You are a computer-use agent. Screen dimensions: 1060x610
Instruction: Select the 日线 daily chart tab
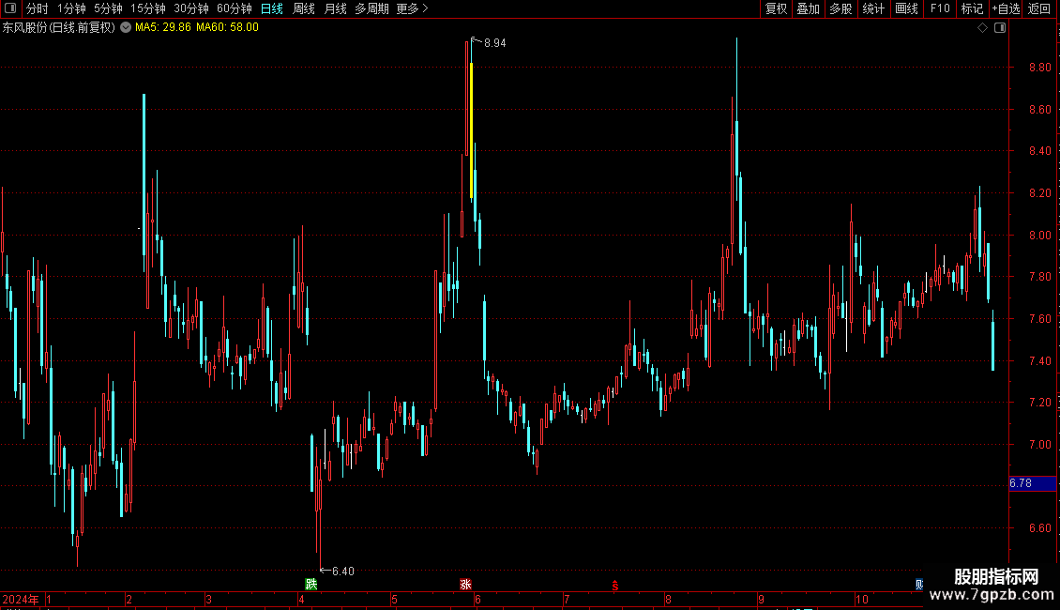click(272, 8)
